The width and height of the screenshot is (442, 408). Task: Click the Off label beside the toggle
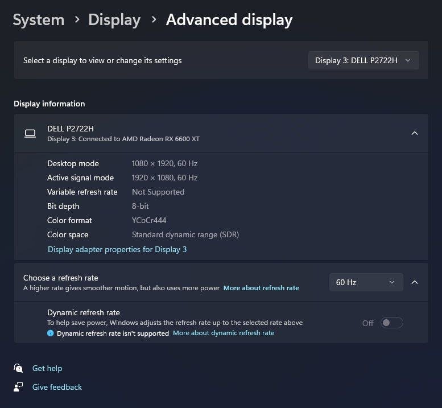coord(368,323)
